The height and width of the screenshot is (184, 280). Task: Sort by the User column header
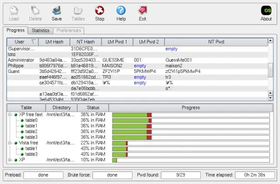(x=23, y=42)
